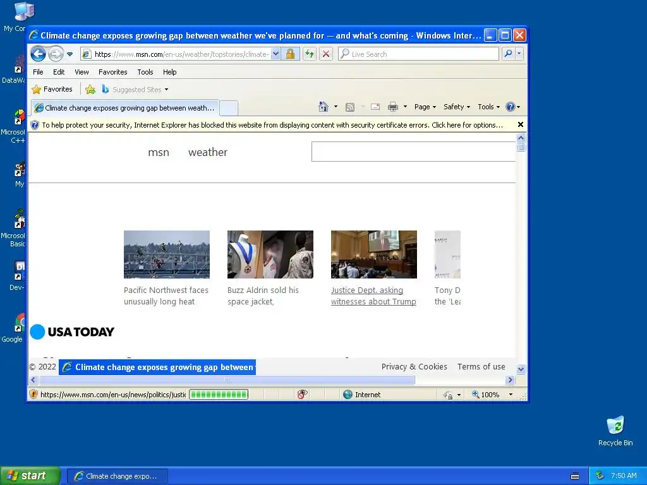The height and width of the screenshot is (485, 647).
Task: Click the Forward arrow button
Action: point(56,54)
